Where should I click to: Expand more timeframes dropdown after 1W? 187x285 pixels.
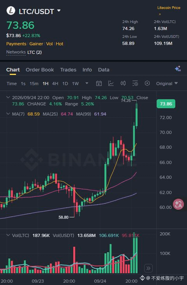point(87,83)
